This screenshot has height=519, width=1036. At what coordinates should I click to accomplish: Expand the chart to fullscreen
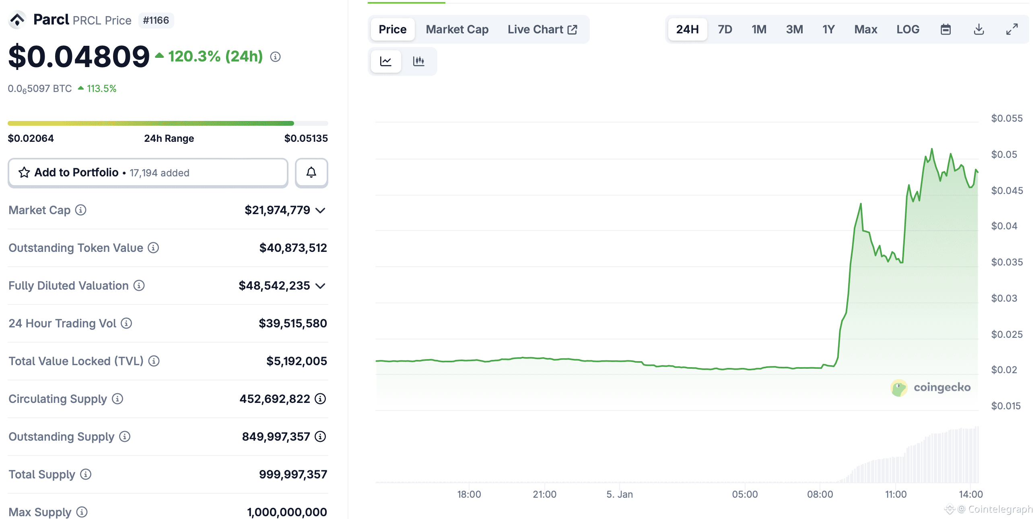[x=1011, y=29]
